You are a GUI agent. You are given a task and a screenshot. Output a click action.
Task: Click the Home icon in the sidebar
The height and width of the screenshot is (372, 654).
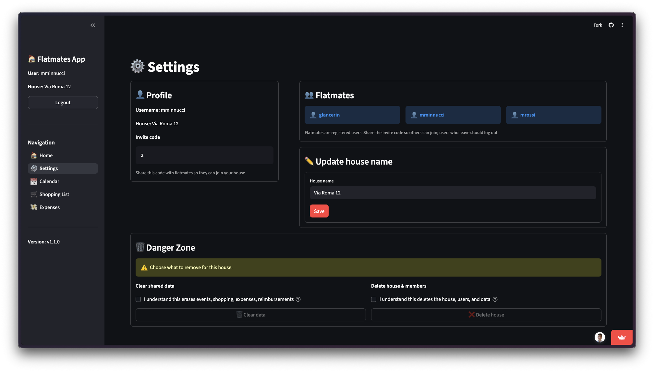(34, 155)
